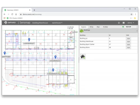This screenshot has width=140, height=105.
Task: Open the Chrome three-dot menu
Action: pos(135,14)
